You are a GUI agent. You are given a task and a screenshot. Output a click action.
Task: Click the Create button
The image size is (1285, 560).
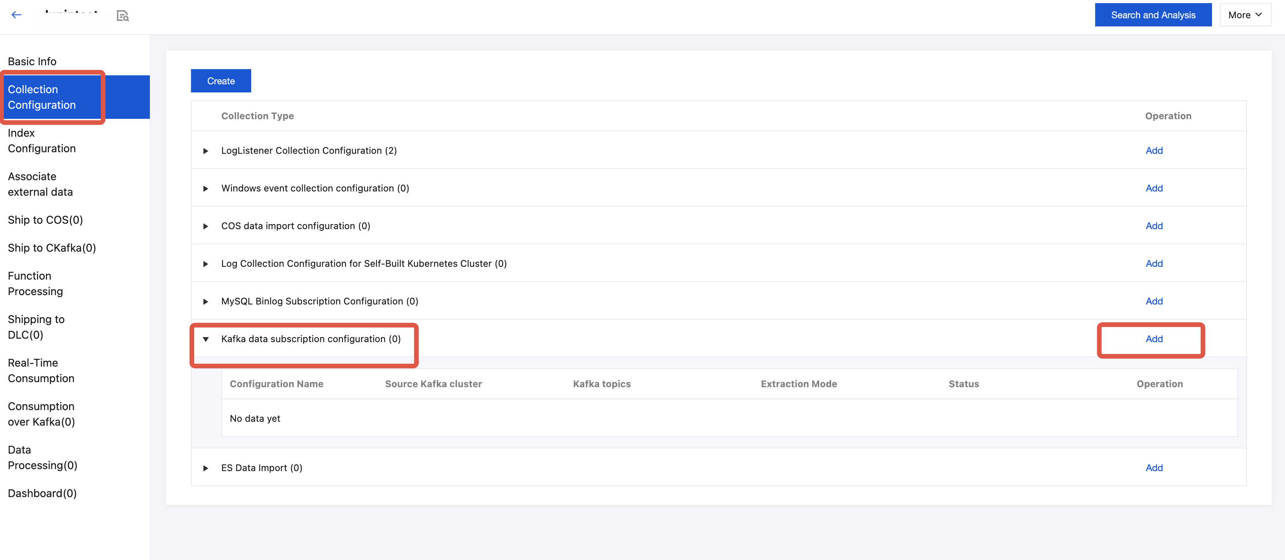pyautogui.click(x=221, y=81)
